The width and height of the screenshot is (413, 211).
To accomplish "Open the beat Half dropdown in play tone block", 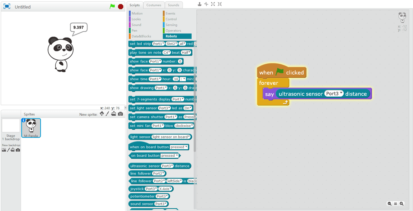I will click(186, 52).
